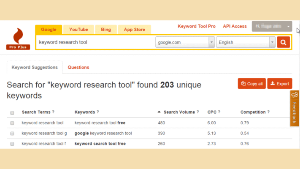Click the Pro Plus flame logo

coord(18,39)
